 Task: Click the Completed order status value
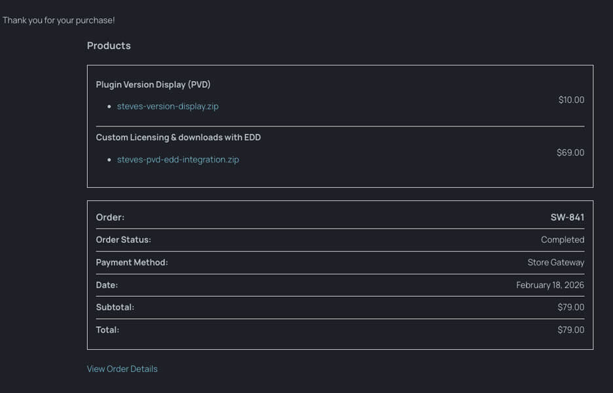click(563, 240)
